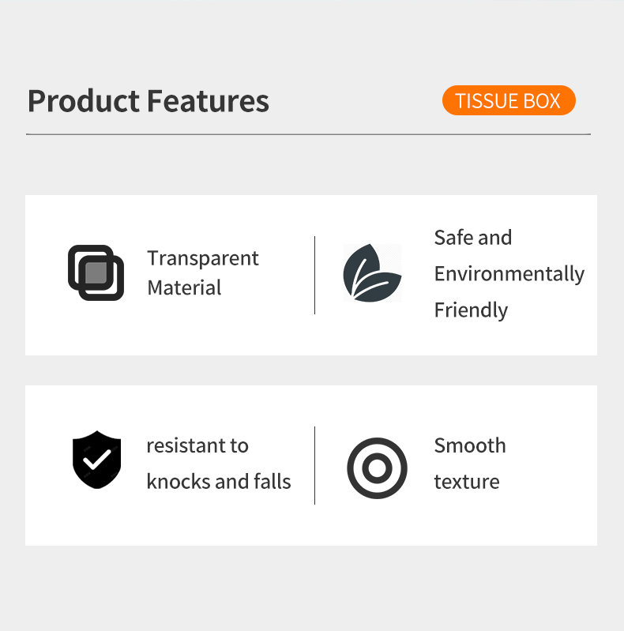Click the word texture
The width and height of the screenshot is (624, 631).
tap(467, 482)
